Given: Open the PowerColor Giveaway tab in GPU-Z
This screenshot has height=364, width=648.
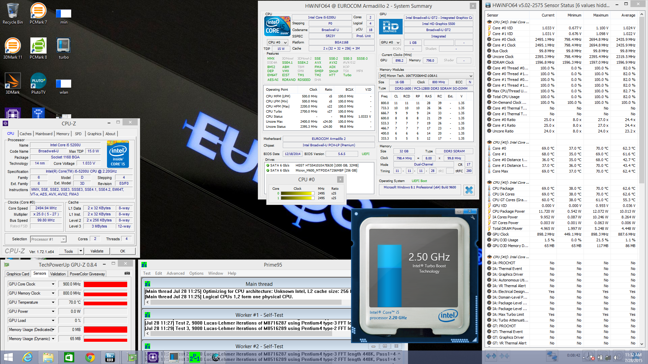Looking at the screenshot, I should tap(87, 274).
